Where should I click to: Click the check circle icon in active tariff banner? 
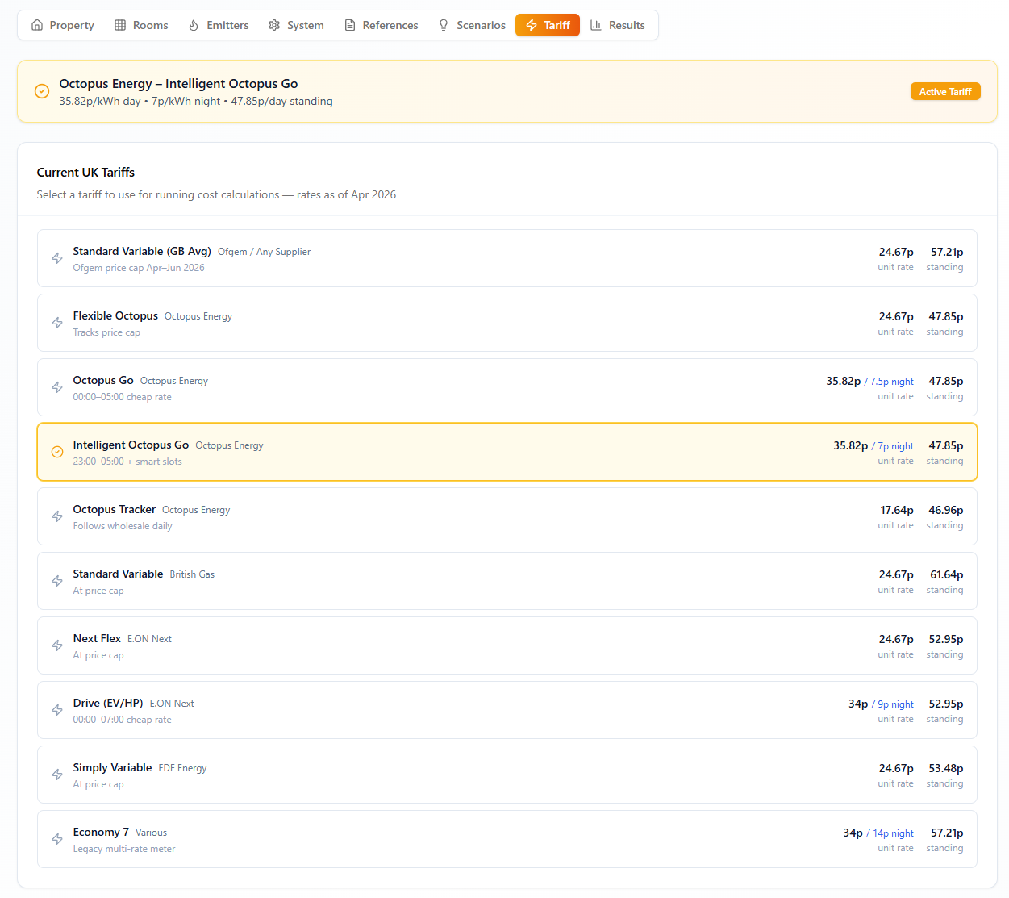pyautogui.click(x=42, y=91)
